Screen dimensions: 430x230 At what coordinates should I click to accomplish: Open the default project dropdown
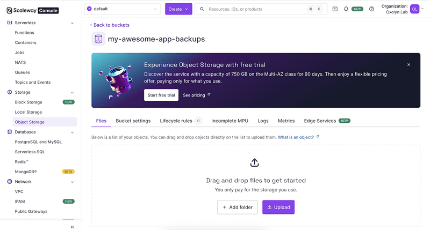click(x=123, y=9)
